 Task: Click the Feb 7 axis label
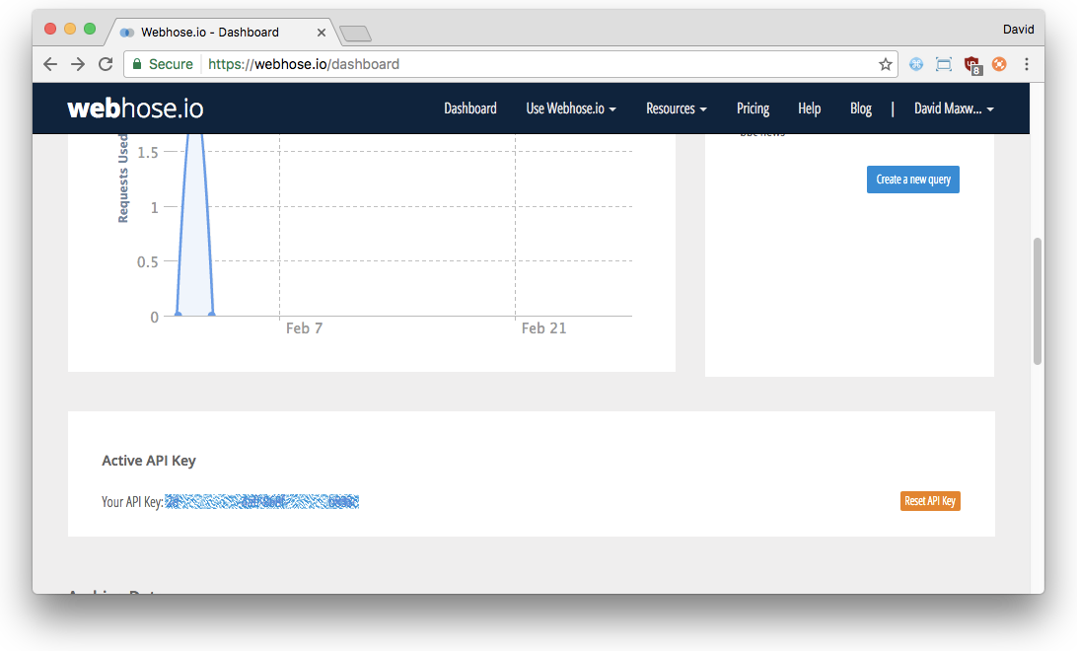pos(305,328)
